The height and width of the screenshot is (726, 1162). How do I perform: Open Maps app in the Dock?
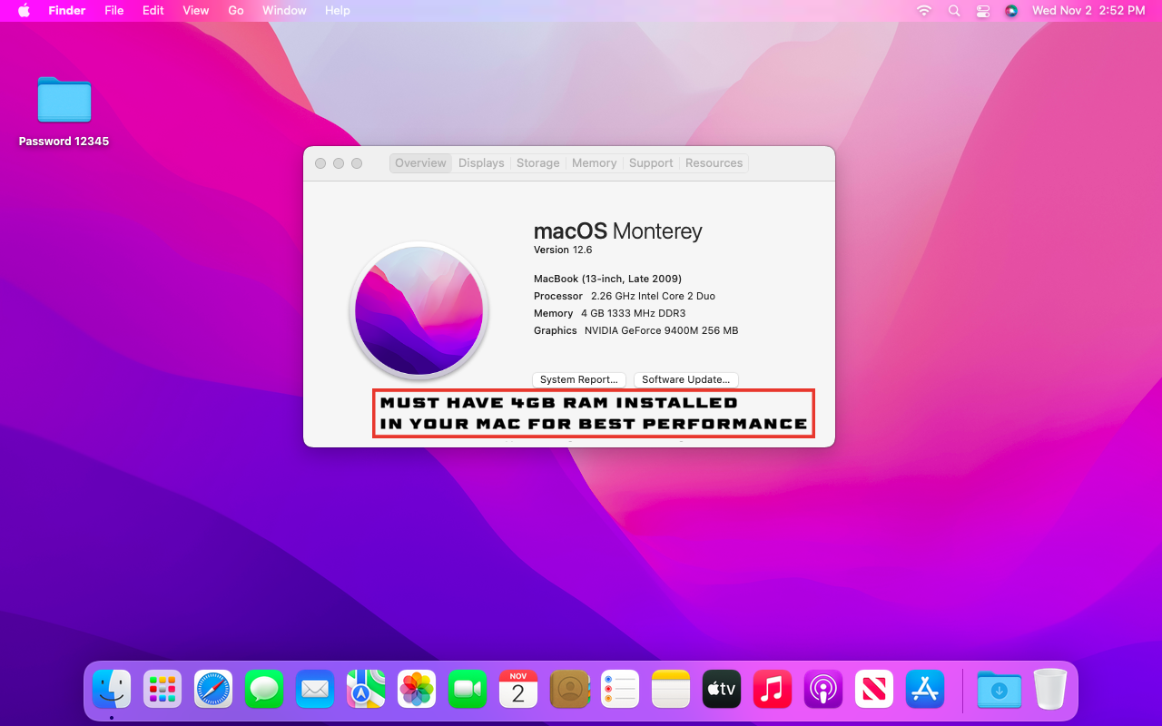coord(366,690)
